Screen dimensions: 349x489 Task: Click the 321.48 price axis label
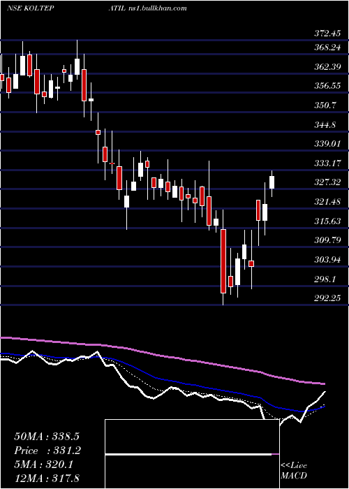point(327,202)
